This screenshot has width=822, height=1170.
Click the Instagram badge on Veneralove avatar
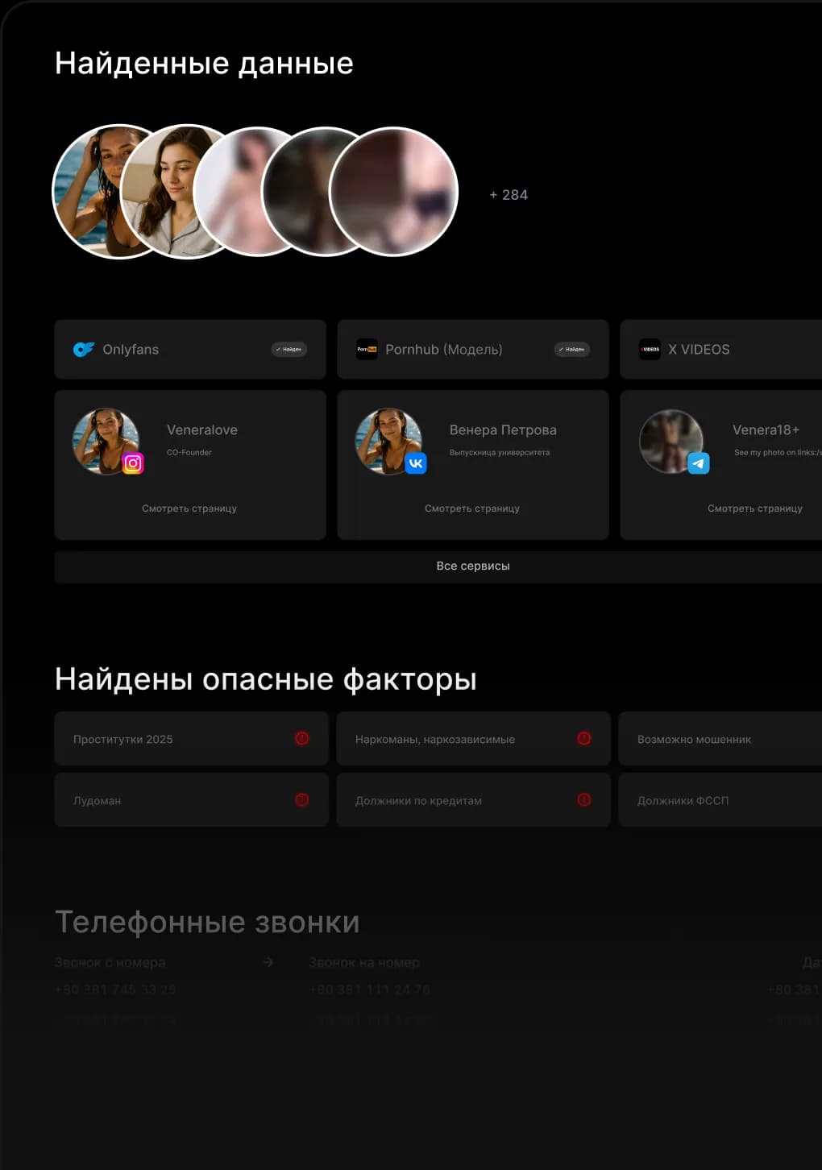(133, 463)
